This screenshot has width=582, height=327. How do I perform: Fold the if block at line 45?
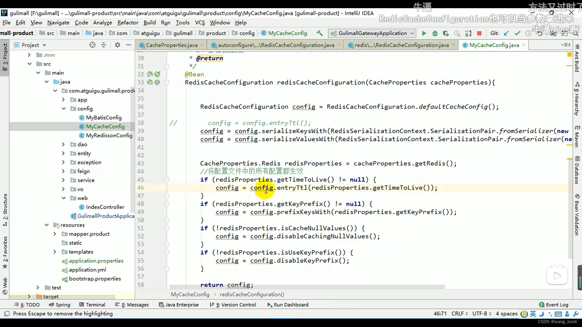click(x=167, y=180)
